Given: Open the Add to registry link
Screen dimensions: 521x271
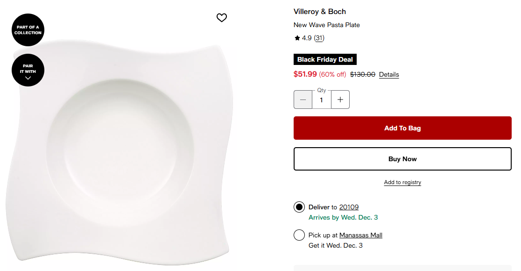Looking at the screenshot, I should pyautogui.click(x=402, y=182).
